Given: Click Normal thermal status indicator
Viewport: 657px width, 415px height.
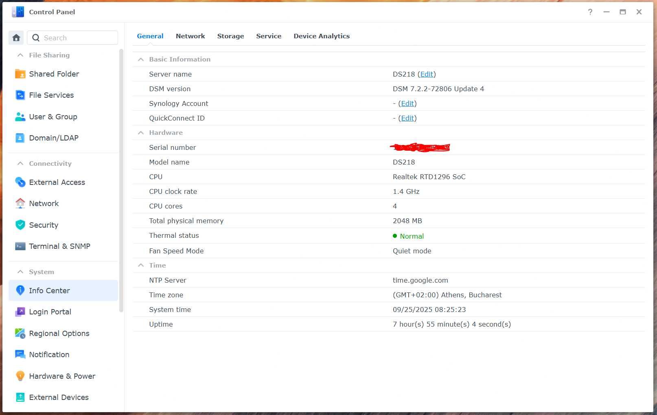Looking at the screenshot, I should (x=408, y=236).
